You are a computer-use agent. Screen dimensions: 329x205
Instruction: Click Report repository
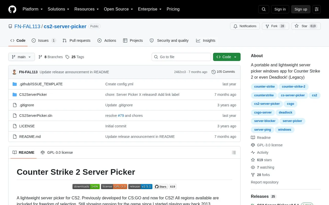click(x=264, y=182)
